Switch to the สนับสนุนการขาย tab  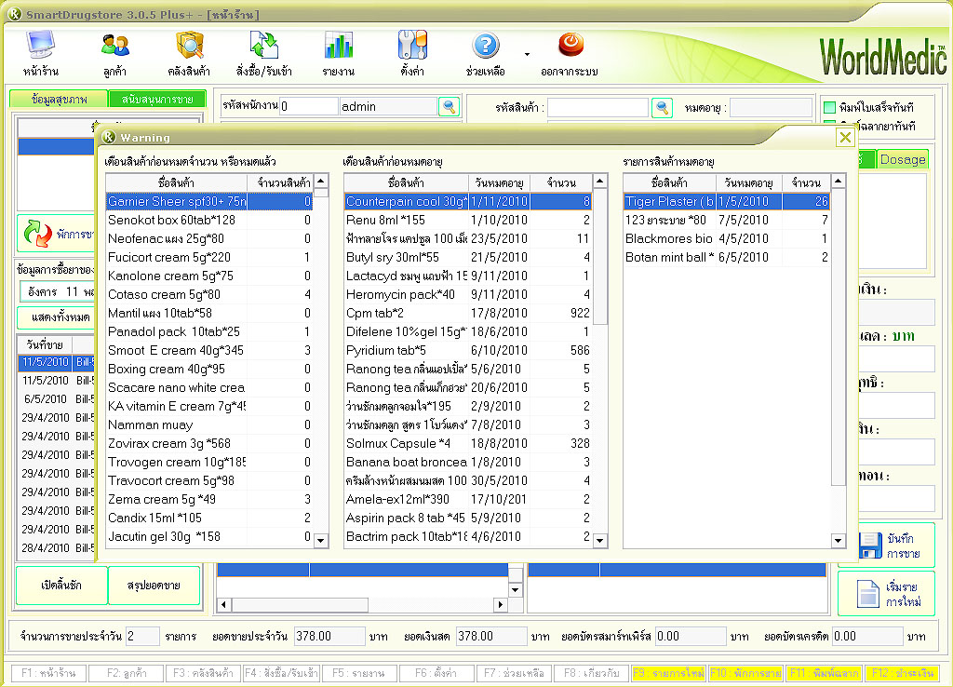[x=157, y=99]
